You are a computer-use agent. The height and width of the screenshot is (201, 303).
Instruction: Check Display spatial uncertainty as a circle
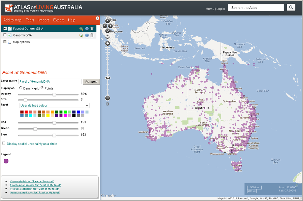click(x=4, y=144)
